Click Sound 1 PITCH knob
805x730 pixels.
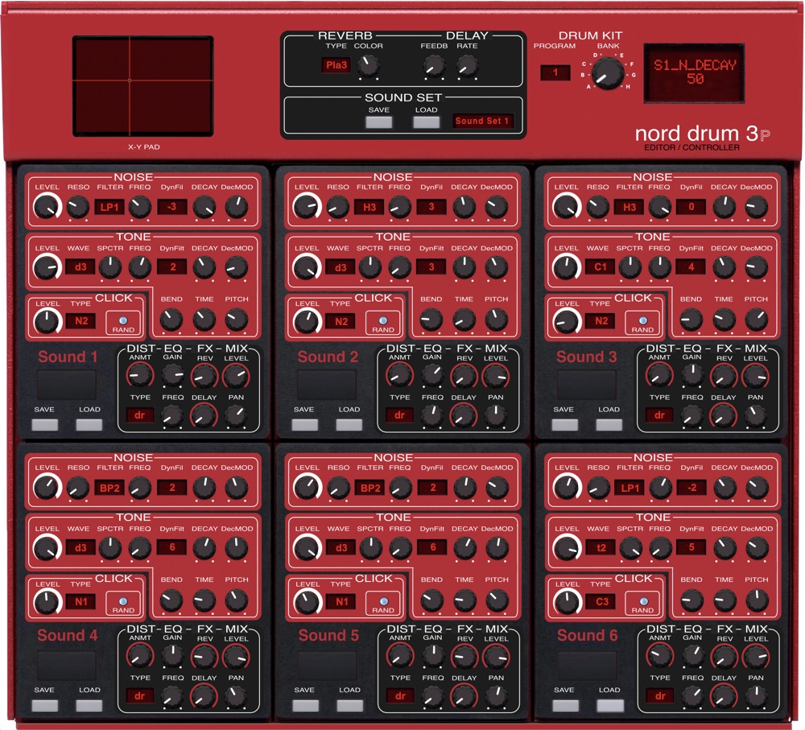(236, 320)
